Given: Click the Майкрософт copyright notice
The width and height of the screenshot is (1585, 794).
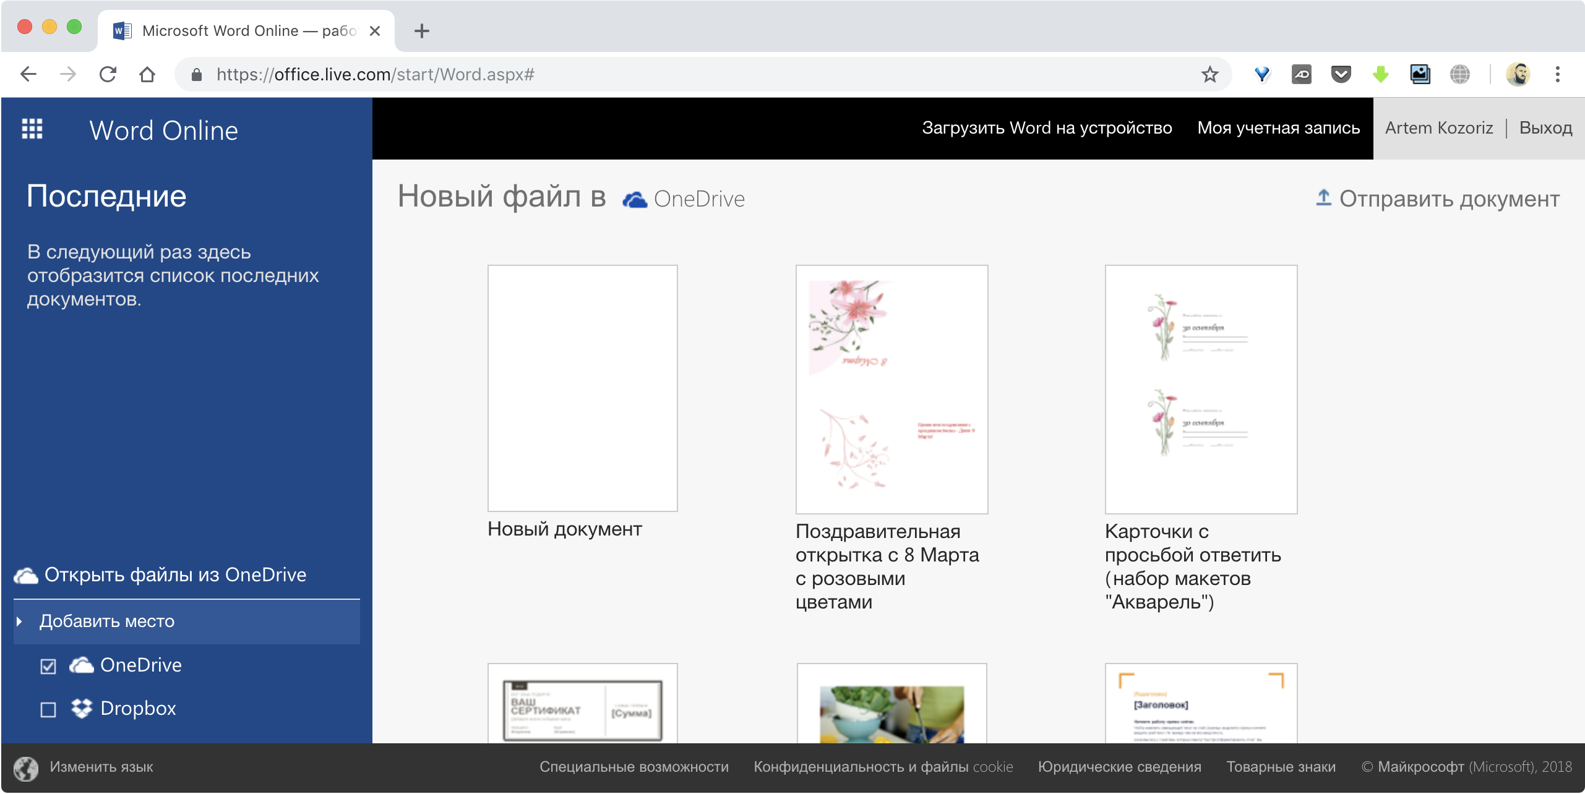Looking at the screenshot, I should (1467, 767).
